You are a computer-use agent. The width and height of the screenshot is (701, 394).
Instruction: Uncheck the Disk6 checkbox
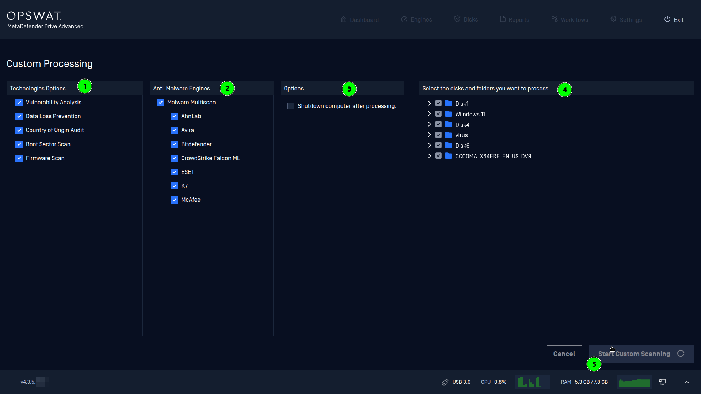[x=438, y=146]
